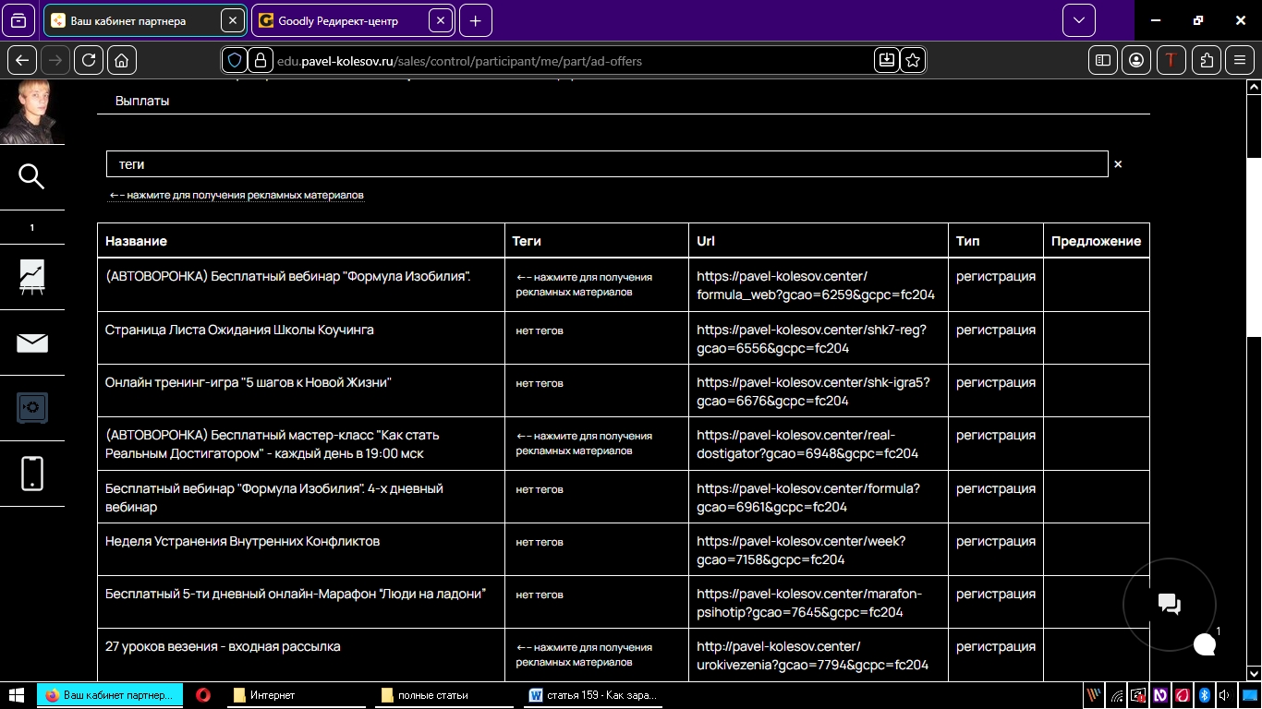Open Opera from the Windows taskbar
This screenshot has width=1262, height=709.
coord(202,695)
